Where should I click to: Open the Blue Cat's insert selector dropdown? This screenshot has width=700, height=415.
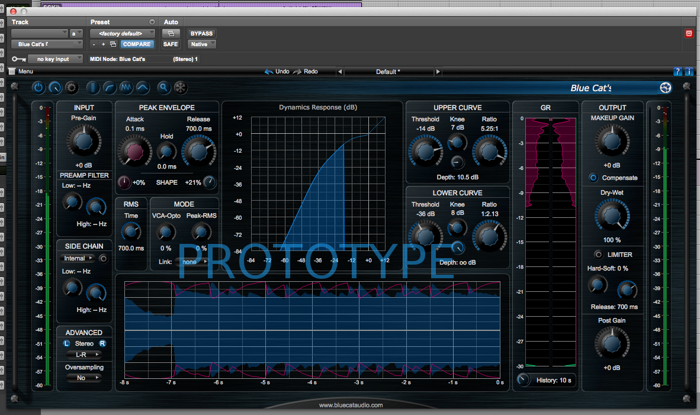(47, 44)
